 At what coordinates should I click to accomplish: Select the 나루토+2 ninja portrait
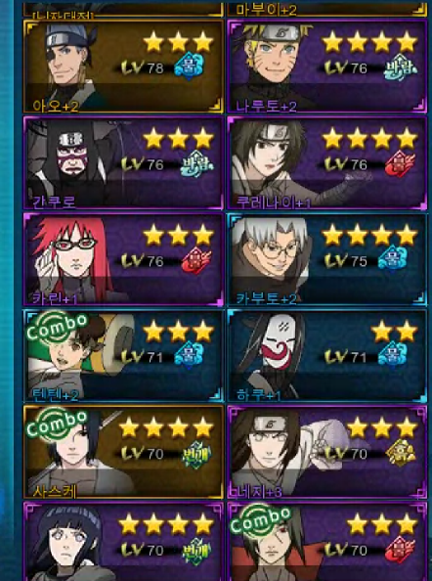click(274, 67)
